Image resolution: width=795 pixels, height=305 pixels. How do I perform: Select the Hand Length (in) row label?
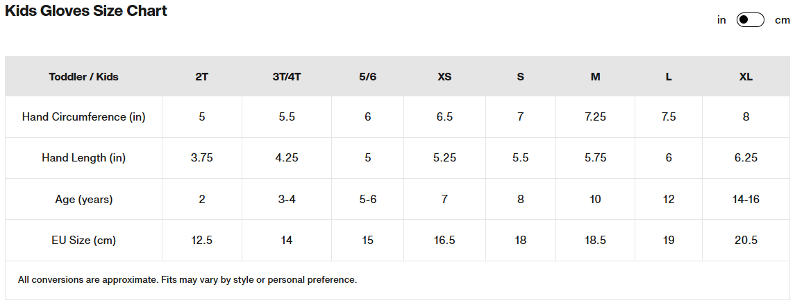(83, 158)
